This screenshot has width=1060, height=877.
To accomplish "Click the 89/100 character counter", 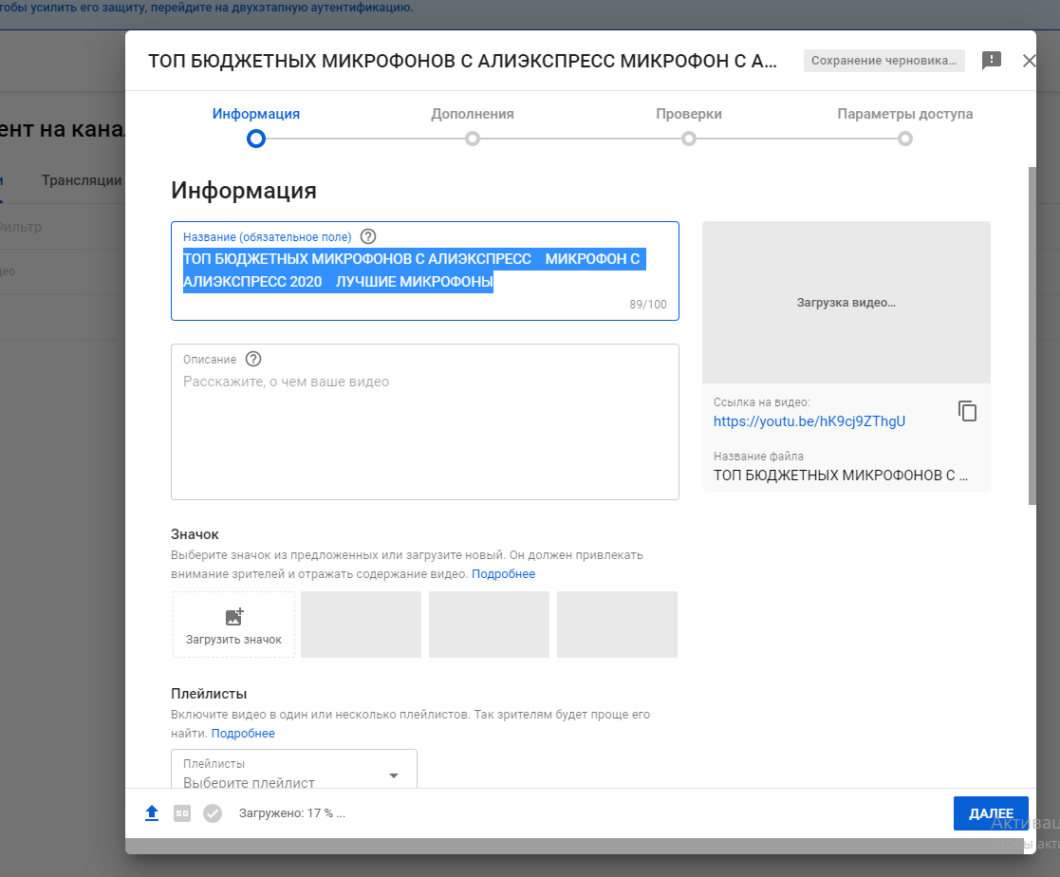I will tap(647, 305).
